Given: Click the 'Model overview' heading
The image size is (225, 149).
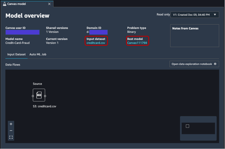Looking at the screenshot, I should click(27, 15).
